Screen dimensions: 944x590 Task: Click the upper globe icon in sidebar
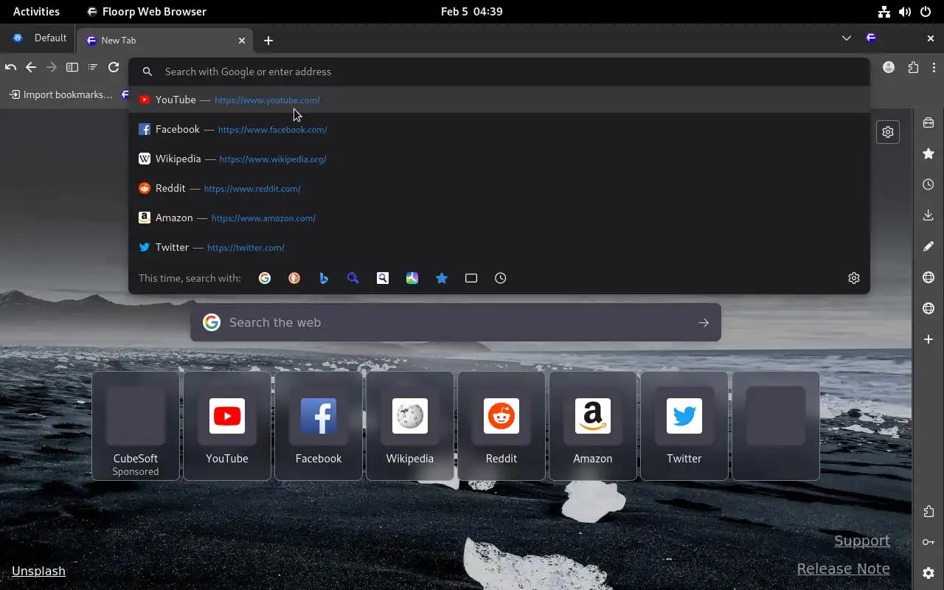(x=929, y=277)
